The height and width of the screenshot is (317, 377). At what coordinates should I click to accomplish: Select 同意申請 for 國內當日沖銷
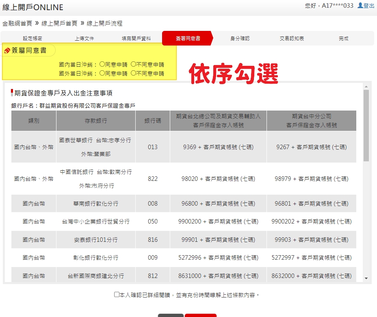click(102, 64)
